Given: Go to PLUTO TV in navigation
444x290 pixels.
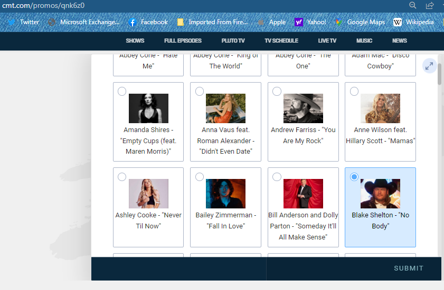Looking at the screenshot, I should point(233,41).
